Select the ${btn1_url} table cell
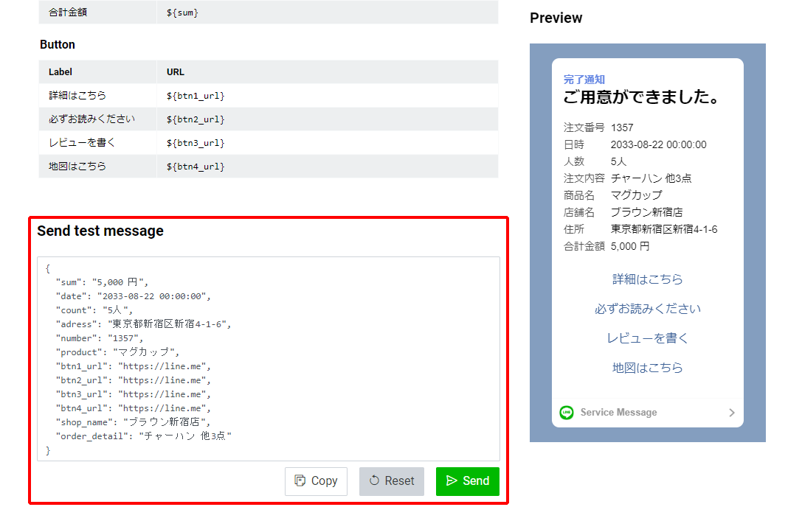The width and height of the screenshot is (802, 521). tap(196, 96)
